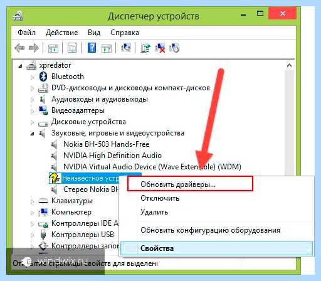Image resolution: width=321 pixels, height=281 pixels.
Task: Open the Действие menu
Action: 61,33
